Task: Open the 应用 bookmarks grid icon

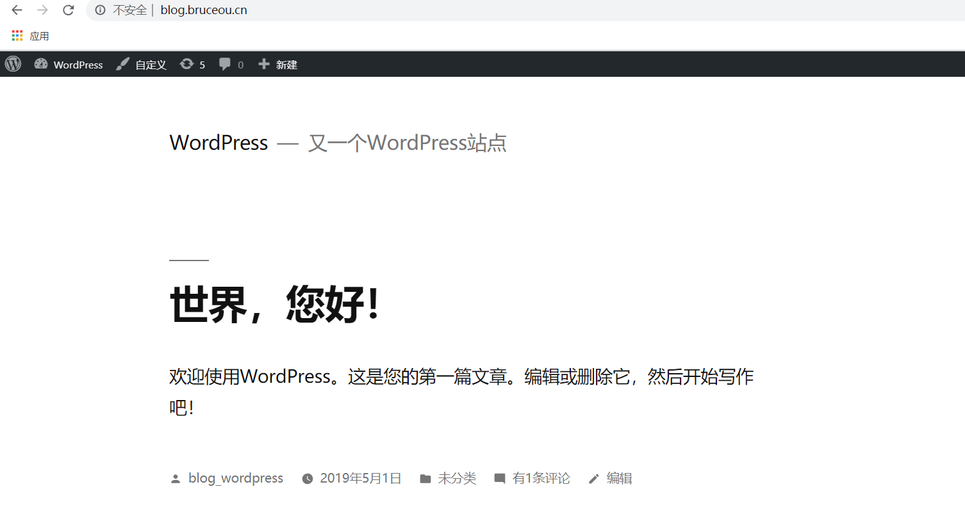Action: [17, 35]
